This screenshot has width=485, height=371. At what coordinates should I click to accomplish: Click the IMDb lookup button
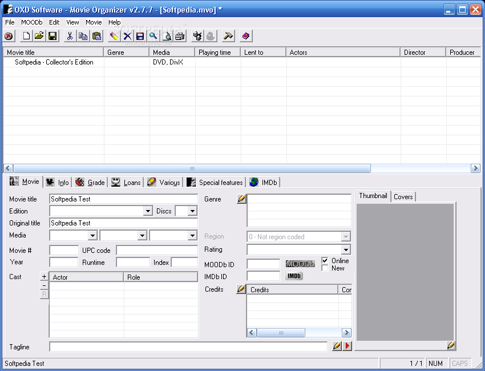point(294,276)
